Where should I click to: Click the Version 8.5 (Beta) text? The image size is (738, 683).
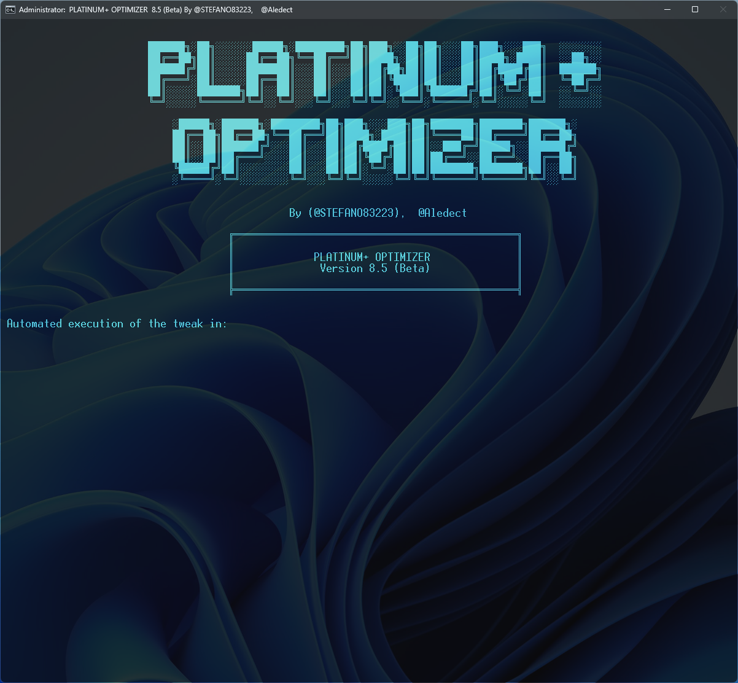pyautogui.click(x=375, y=268)
